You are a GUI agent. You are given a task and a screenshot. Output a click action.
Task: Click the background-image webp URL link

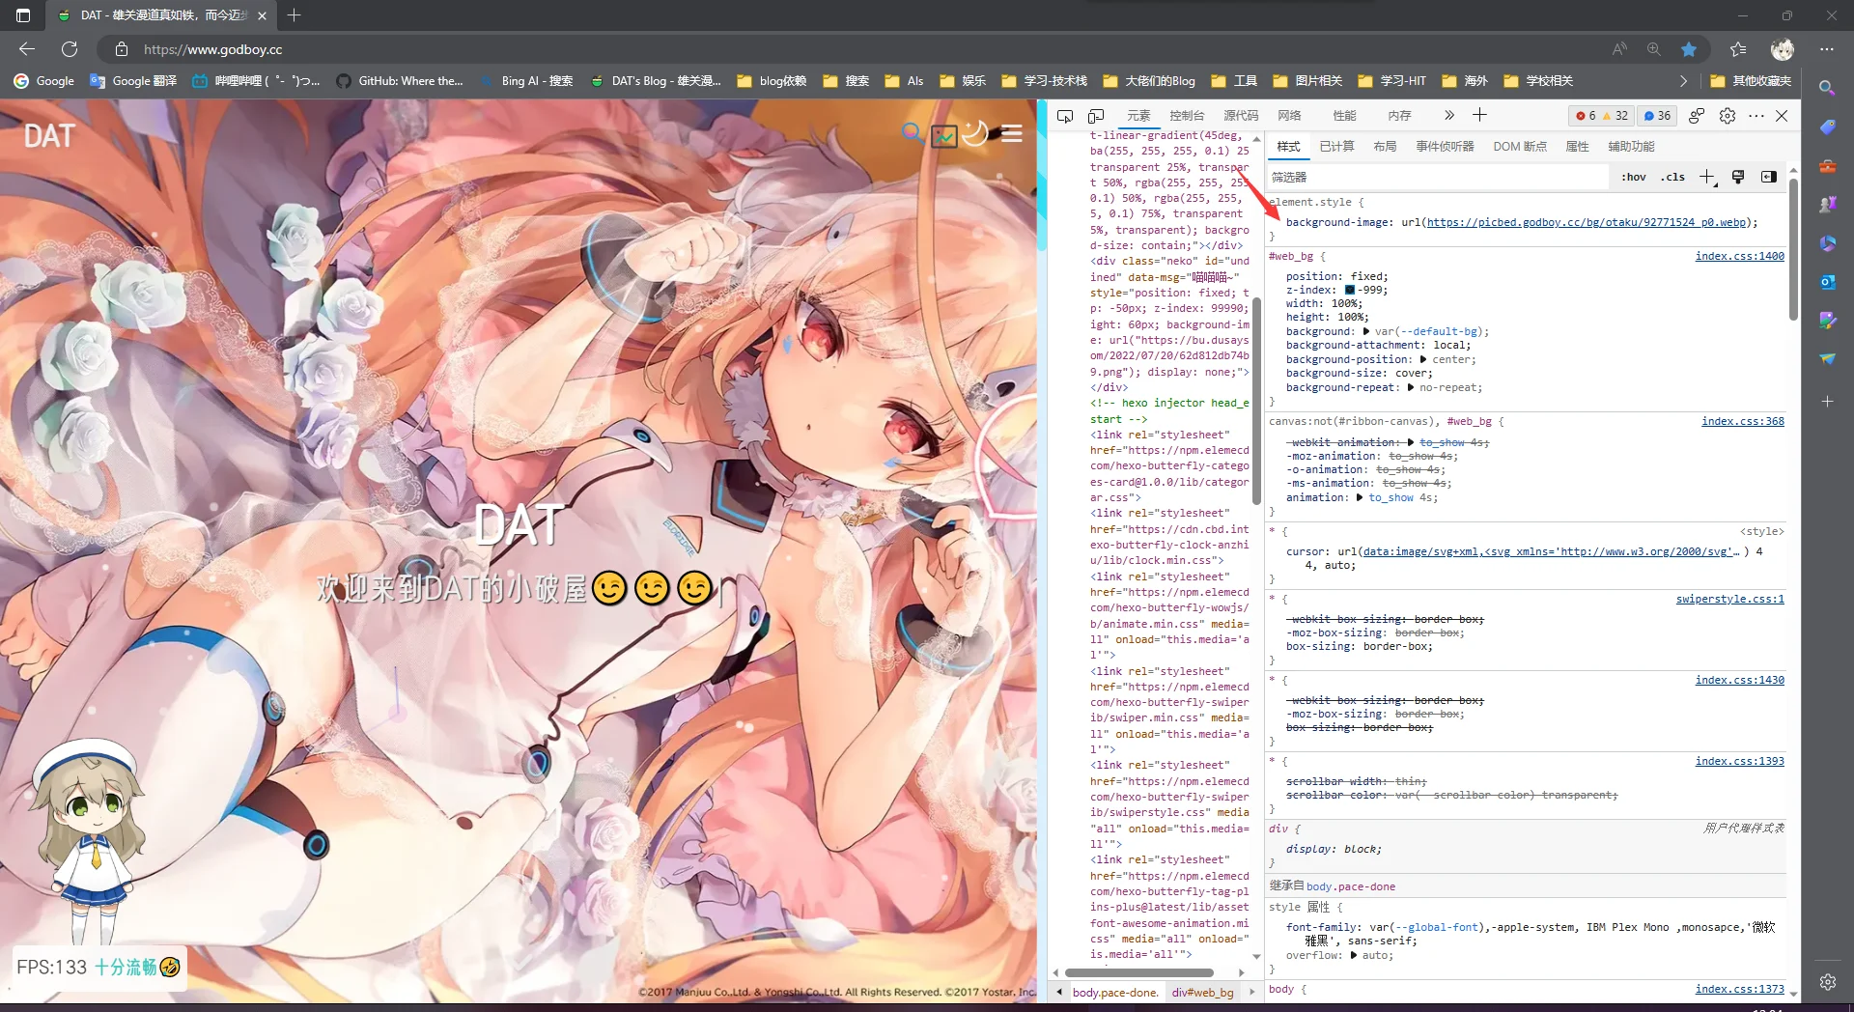coord(1586,222)
